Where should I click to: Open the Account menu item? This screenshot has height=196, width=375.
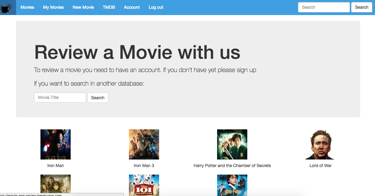132,7
